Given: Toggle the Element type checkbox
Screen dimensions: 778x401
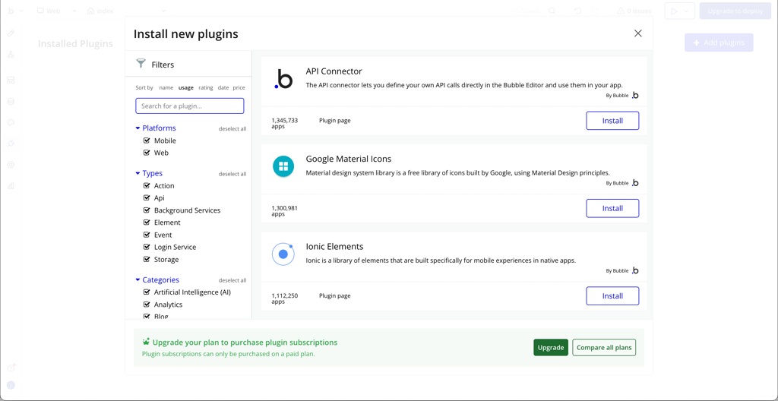Looking at the screenshot, I should (x=147, y=223).
